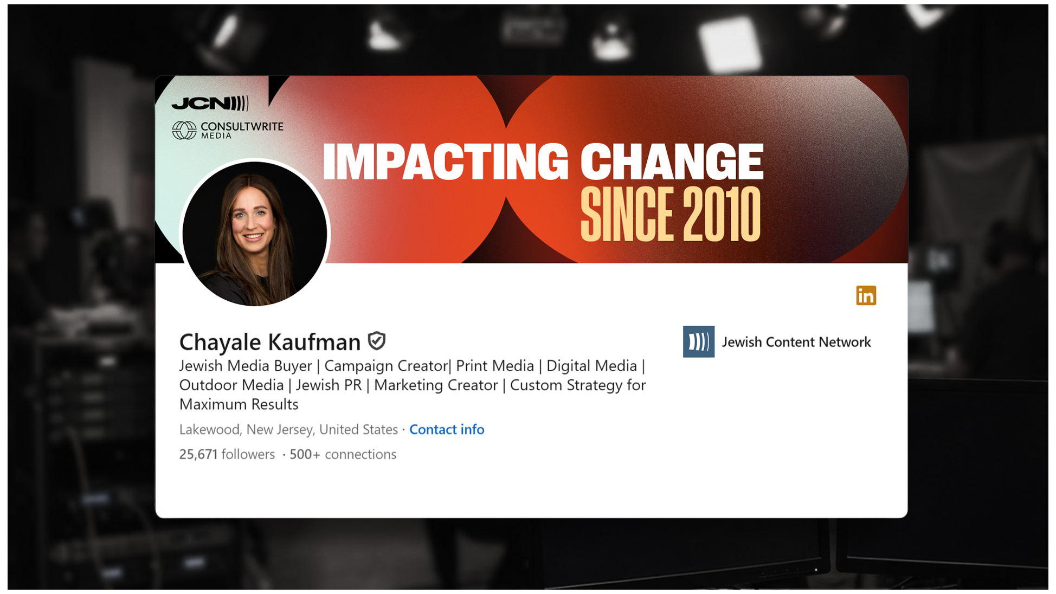Click the Jewish Content Network square logo
The height and width of the screenshot is (594, 1056).
click(x=698, y=341)
